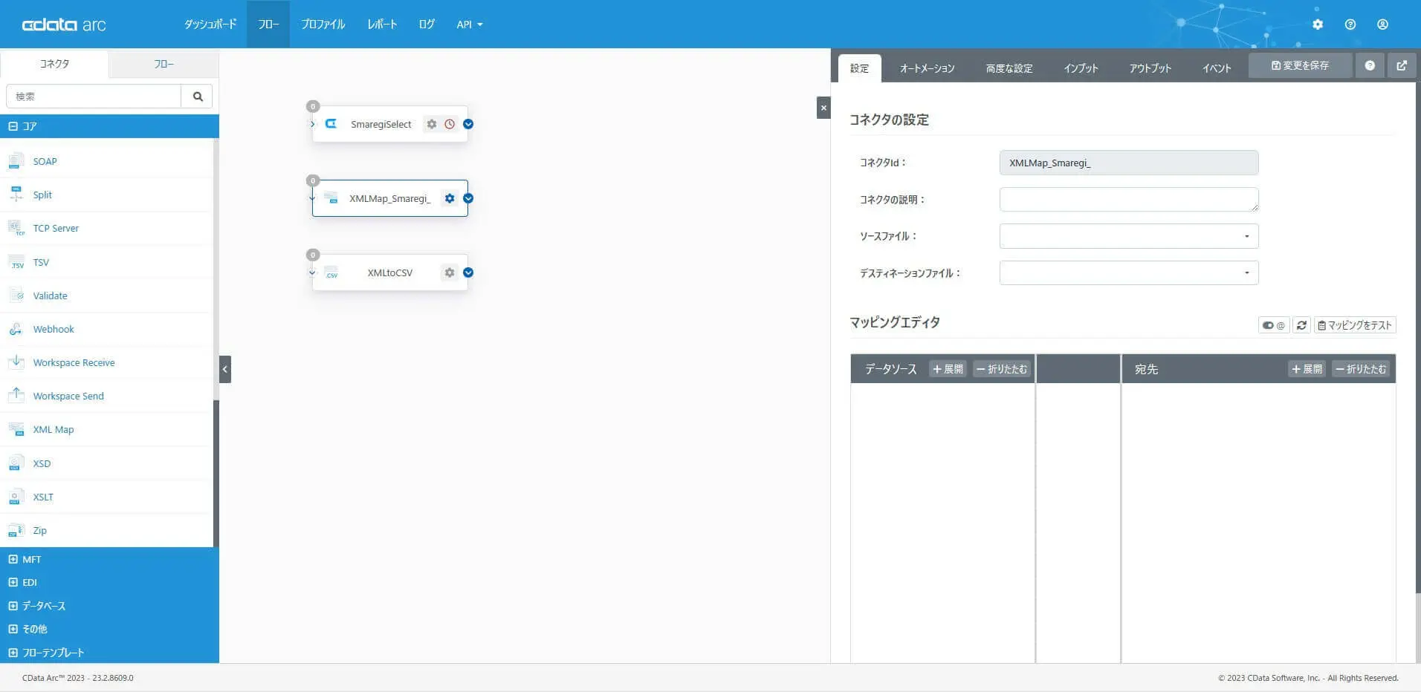The image size is (1421, 692).
Task: Select the XSLT connector icon
Action: [x=16, y=497]
